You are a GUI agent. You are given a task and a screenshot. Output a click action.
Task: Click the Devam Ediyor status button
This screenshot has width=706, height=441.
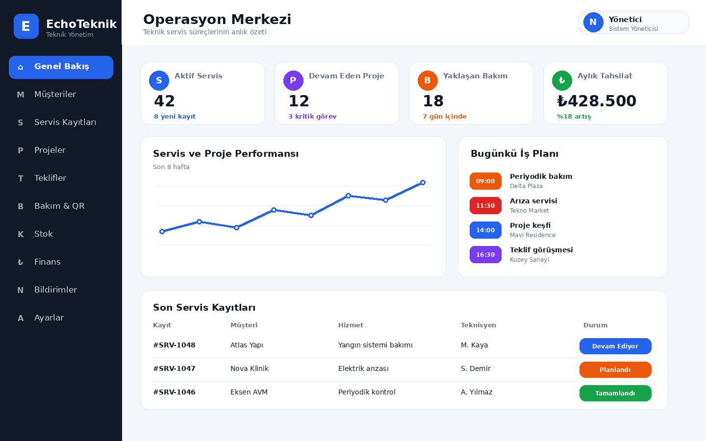pyautogui.click(x=615, y=346)
